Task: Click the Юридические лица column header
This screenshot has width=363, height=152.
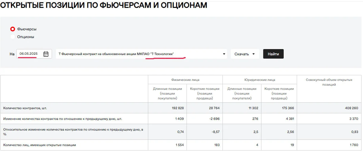Action: point(260,80)
